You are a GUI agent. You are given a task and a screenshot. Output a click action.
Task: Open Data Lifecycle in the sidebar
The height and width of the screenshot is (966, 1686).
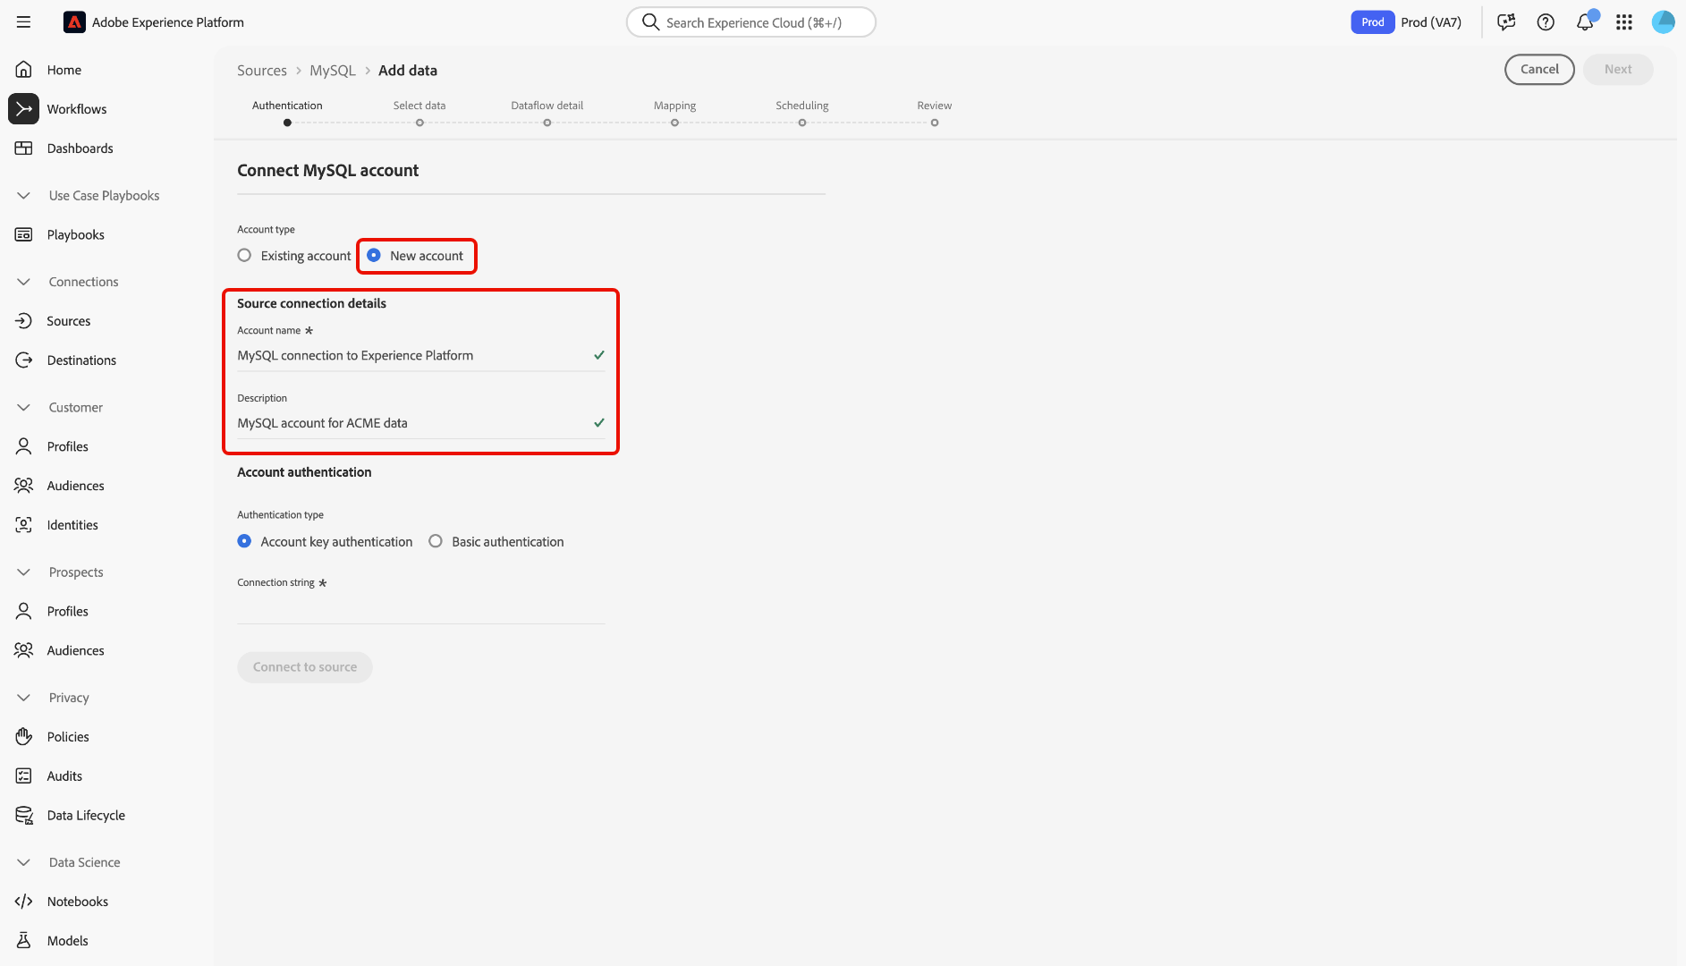pyautogui.click(x=86, y=816)
